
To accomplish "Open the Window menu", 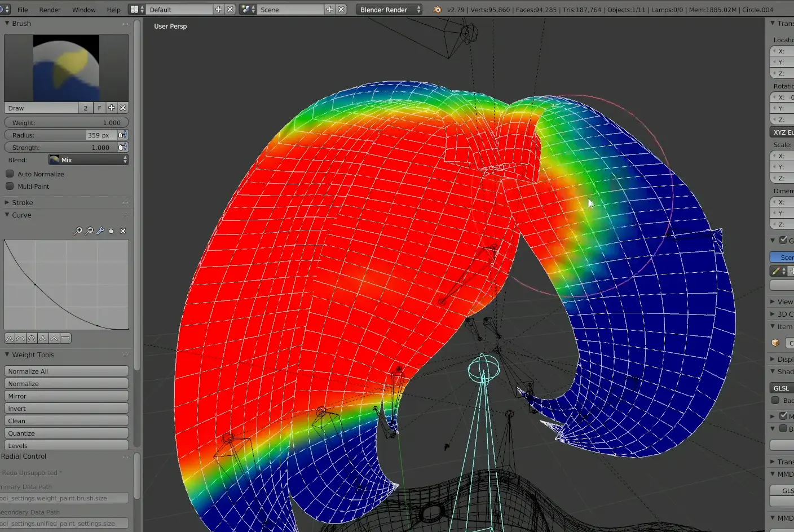I will [x=83, y=10].
